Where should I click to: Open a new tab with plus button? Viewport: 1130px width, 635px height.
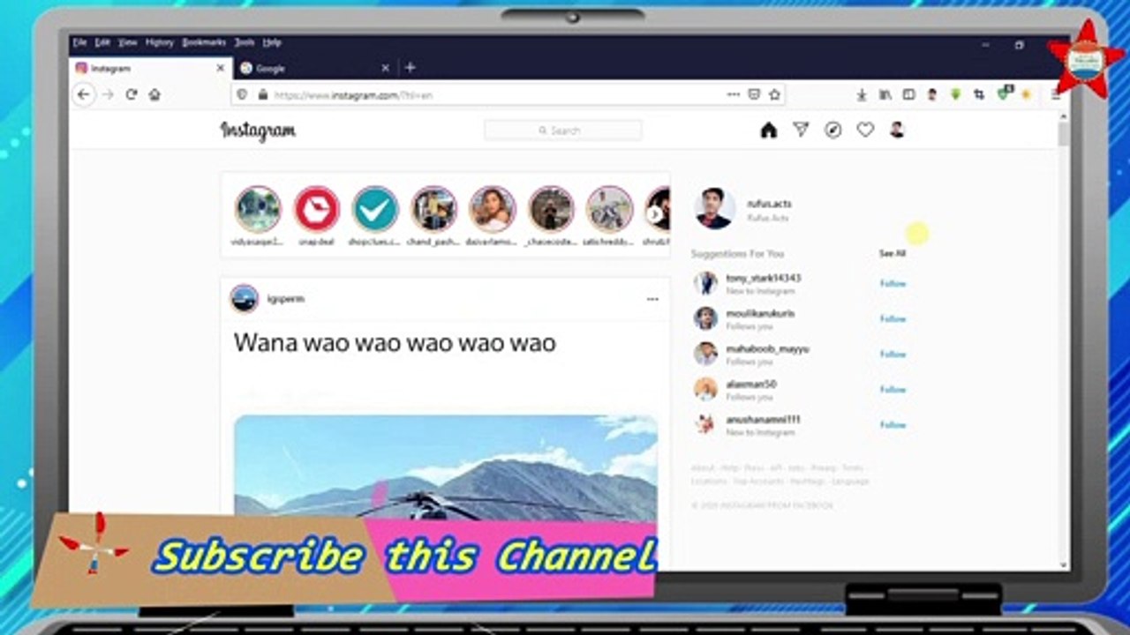tap(410, 68)
